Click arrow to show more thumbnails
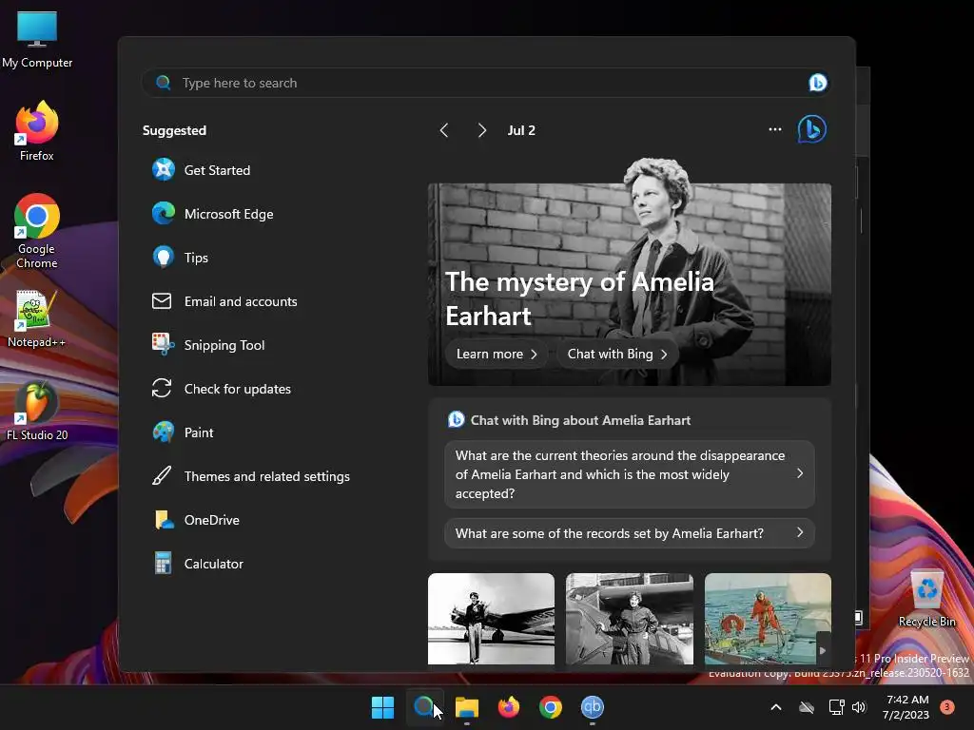This screenshot has width=974, height=730. [823, 650]
